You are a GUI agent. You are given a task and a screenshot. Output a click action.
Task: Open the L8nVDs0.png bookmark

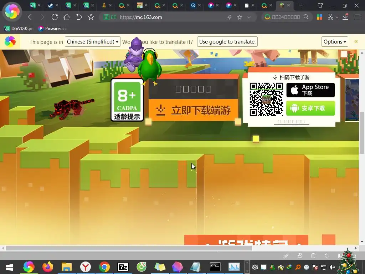tap(19, 29)
